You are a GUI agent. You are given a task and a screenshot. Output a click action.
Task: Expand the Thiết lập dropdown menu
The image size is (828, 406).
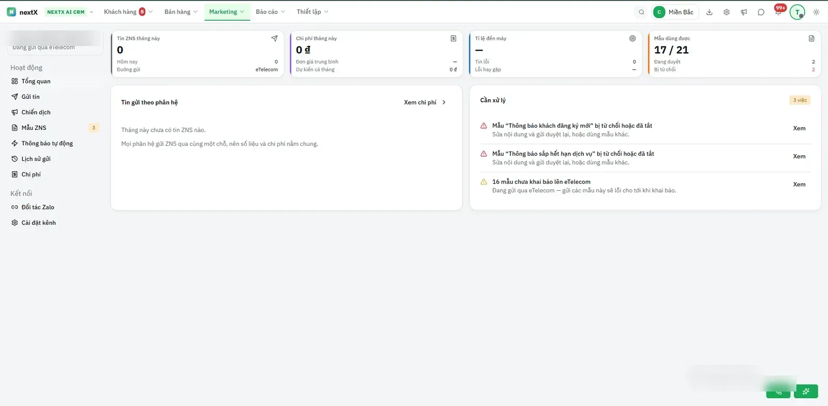(313, 12)
